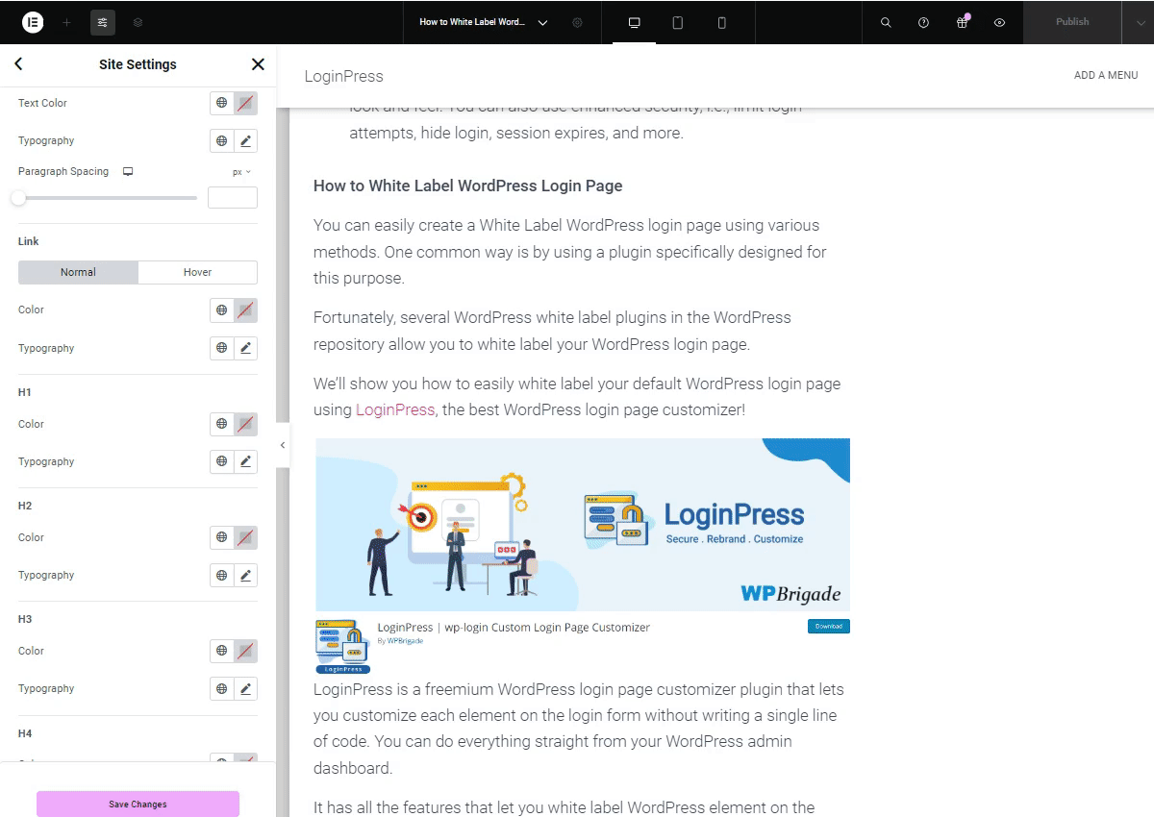The width and height of the screenshot is (1154, 817).
Task: Click the H2 Typography global globe icon
Action: click(x=222, y=575)
